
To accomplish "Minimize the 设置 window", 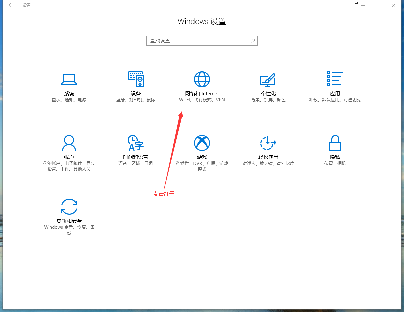I will pyautogui.click(x=363, y=5).
